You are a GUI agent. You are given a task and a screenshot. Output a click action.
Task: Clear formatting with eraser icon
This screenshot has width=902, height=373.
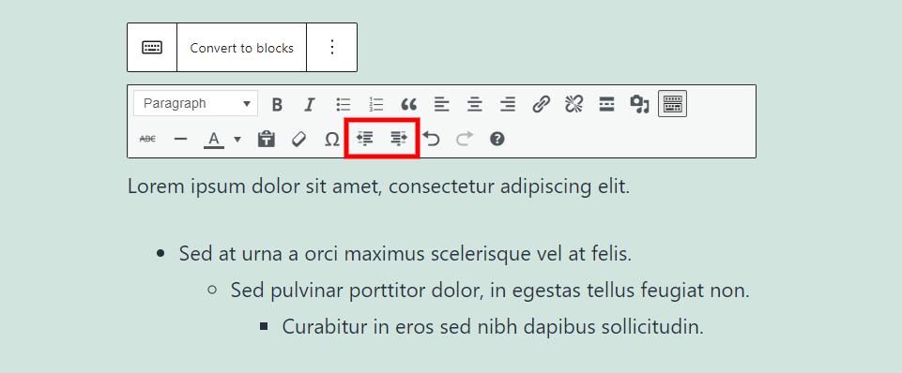point(298,139)
